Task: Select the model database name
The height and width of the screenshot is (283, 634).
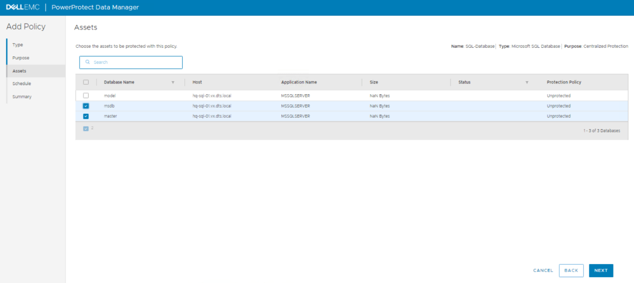Action: click(x=110, y=96)
